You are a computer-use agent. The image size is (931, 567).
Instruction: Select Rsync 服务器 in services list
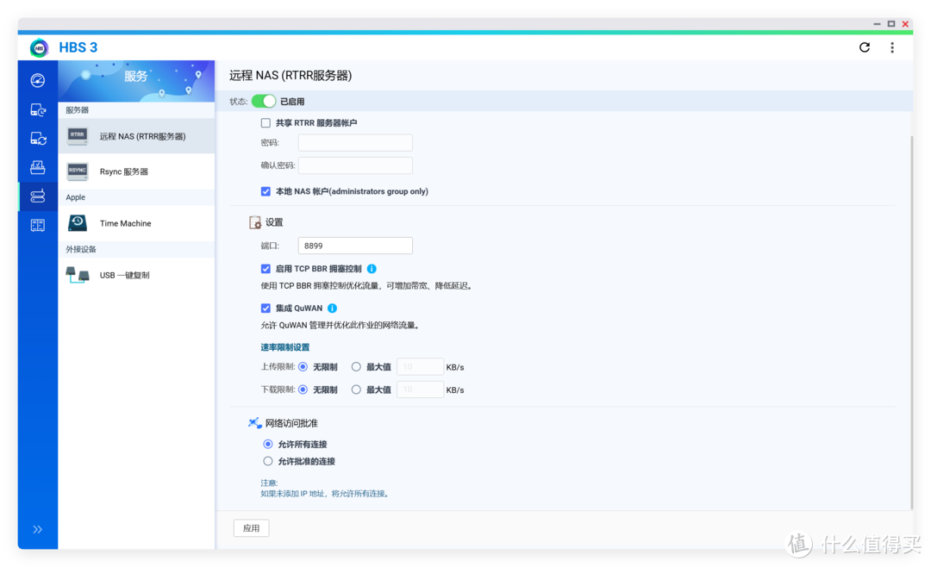pos(124,171)
